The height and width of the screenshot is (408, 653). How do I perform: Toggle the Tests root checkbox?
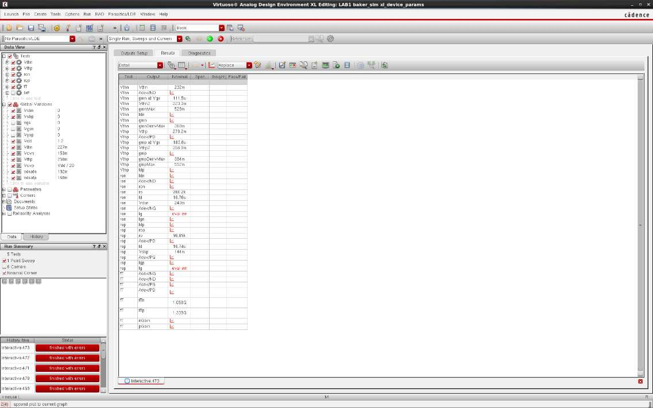pos(10,56)
